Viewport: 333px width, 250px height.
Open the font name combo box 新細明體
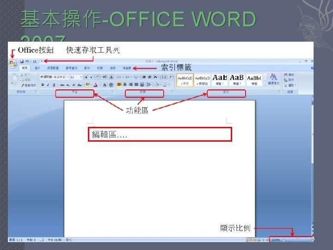55,77
